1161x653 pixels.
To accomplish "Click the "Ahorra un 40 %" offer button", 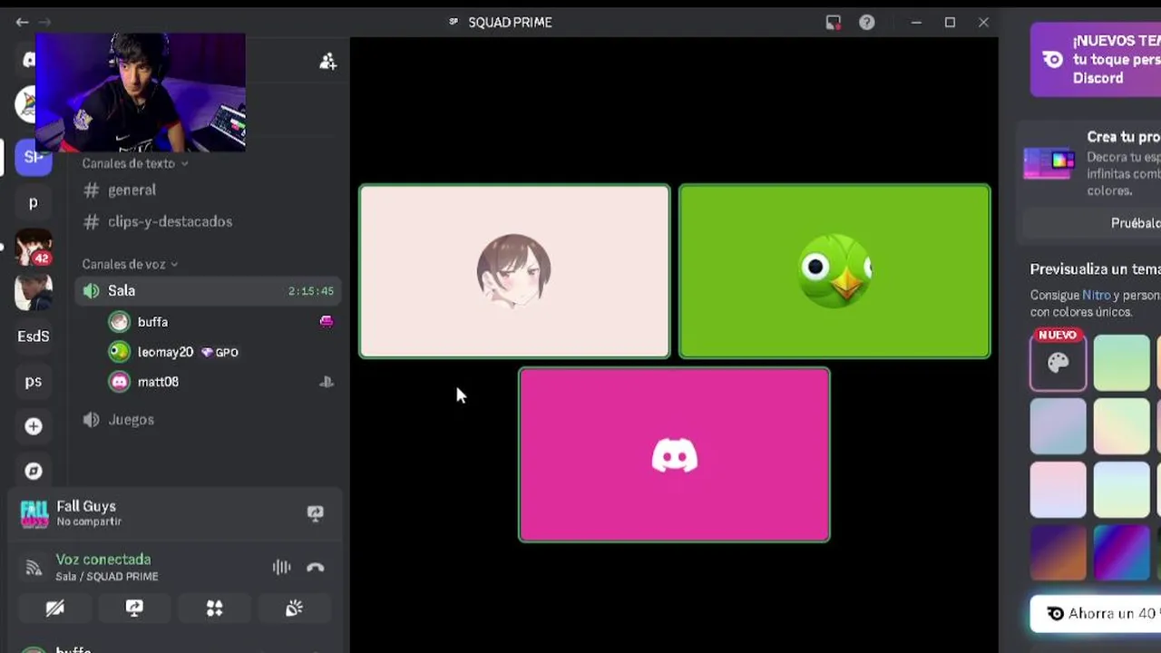I will 1098,614.
